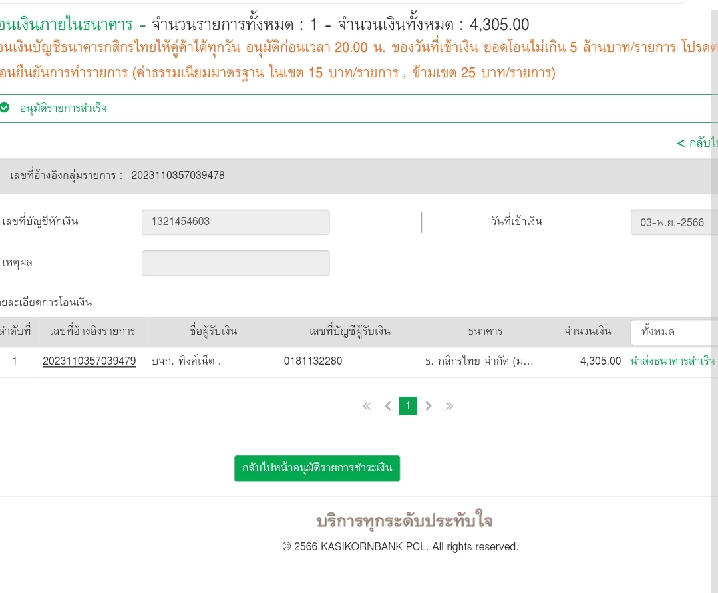Click the debit account field 1321454603

(x=236, y=222)
